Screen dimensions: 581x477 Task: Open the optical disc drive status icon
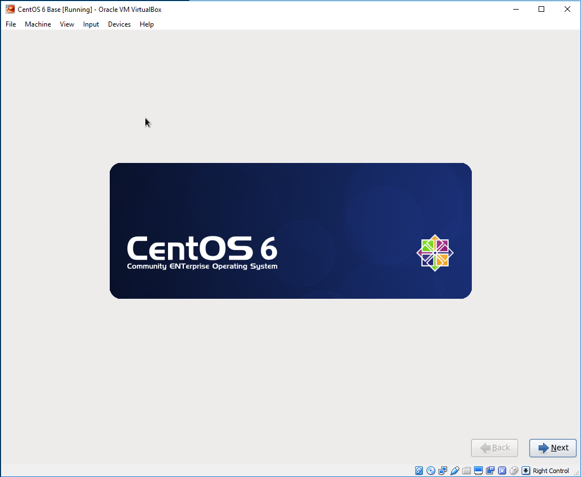431,471
